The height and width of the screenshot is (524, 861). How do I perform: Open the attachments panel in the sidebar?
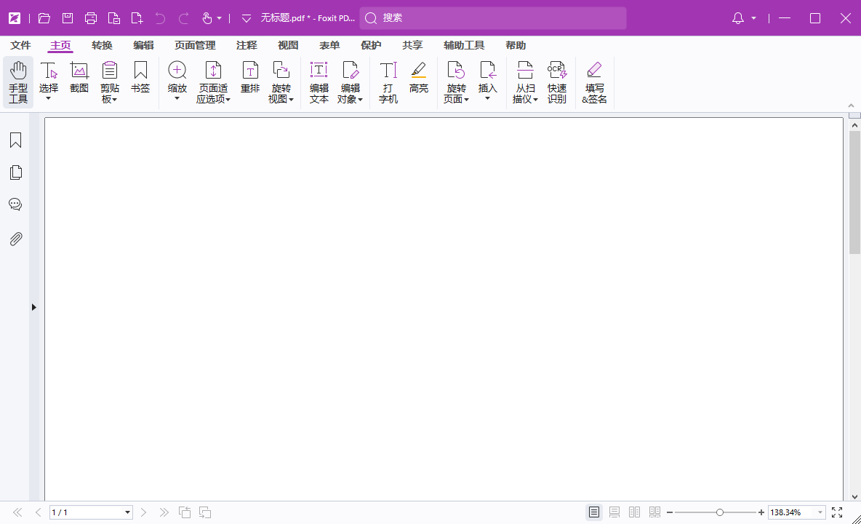15,239
